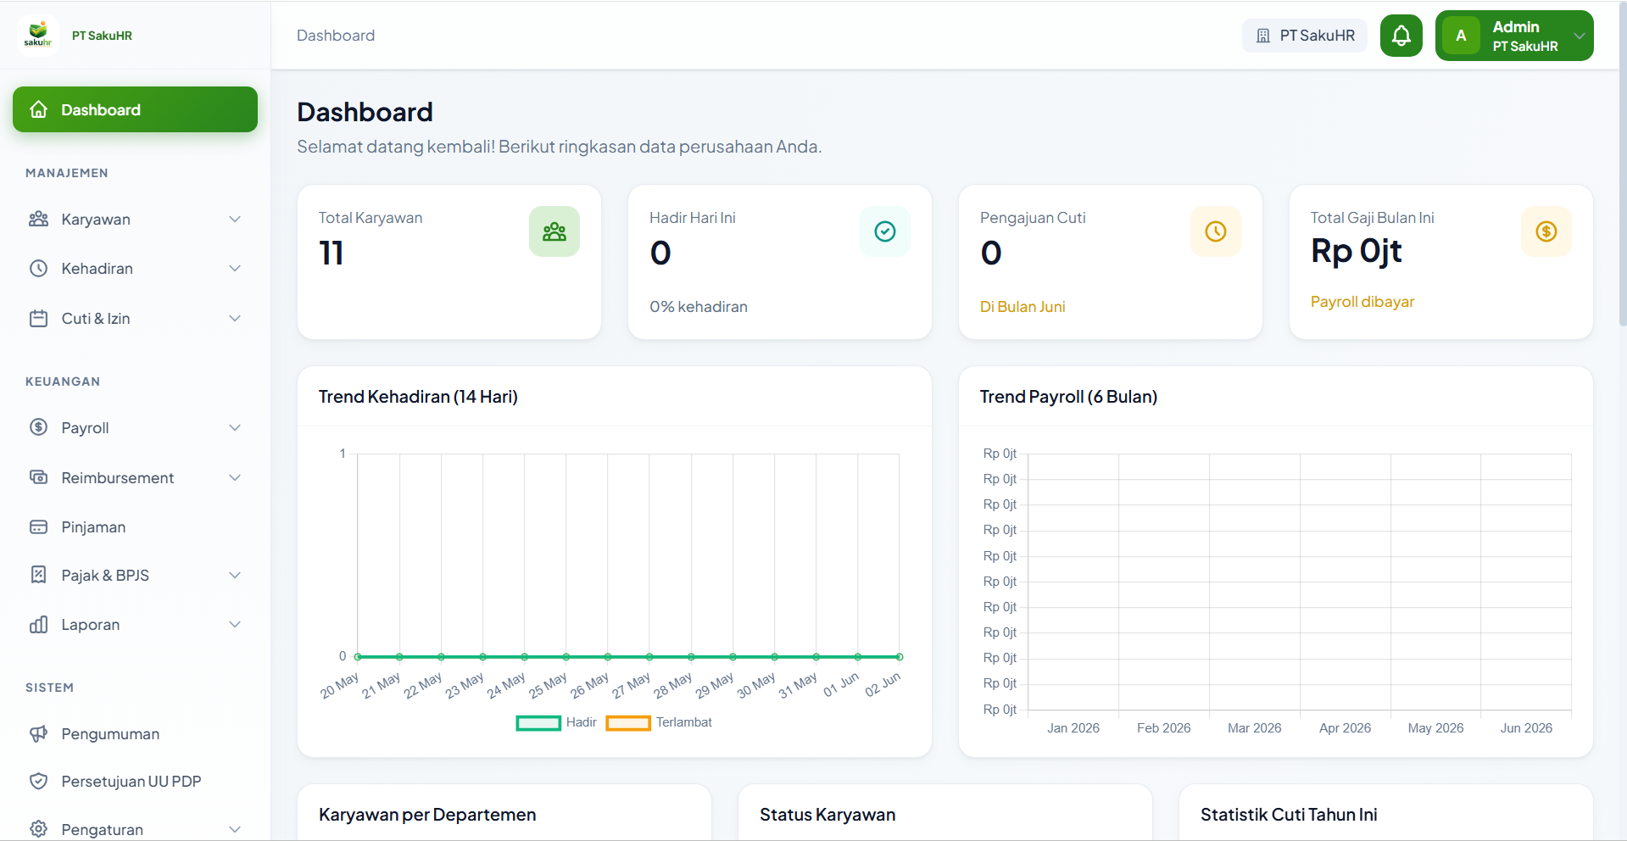
Task: Click the Persetujuan UU PDP shield icon
Action: click(x=39, y=782)
